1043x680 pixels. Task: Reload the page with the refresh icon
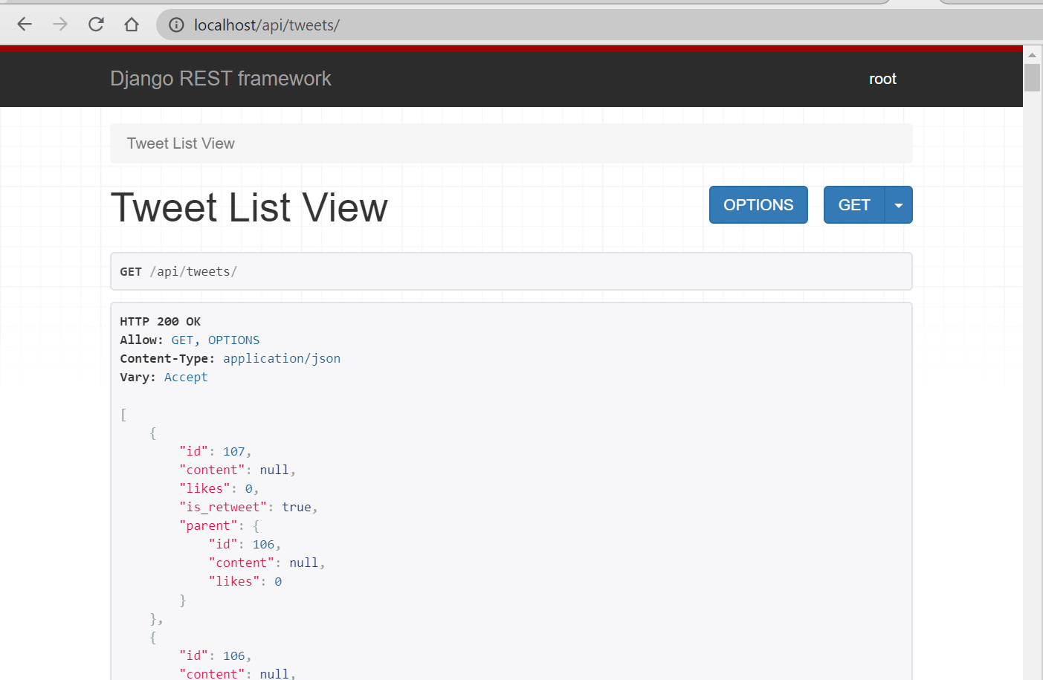coord(96,25)
